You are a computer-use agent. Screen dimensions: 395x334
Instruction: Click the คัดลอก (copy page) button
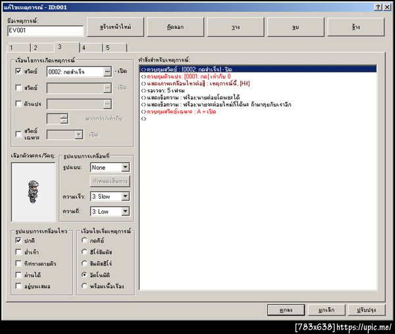(175, 27)
